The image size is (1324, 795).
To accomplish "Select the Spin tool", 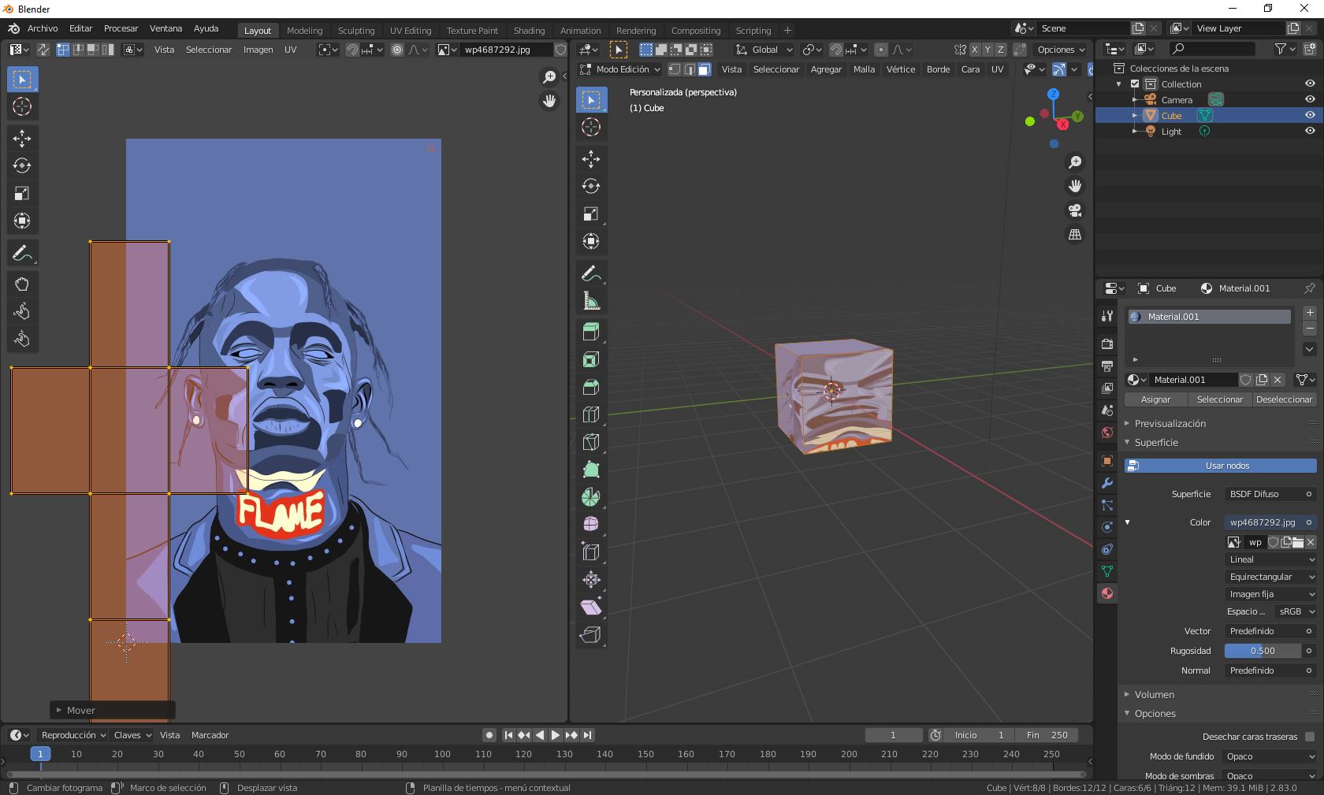I will (x=591, y=497).
